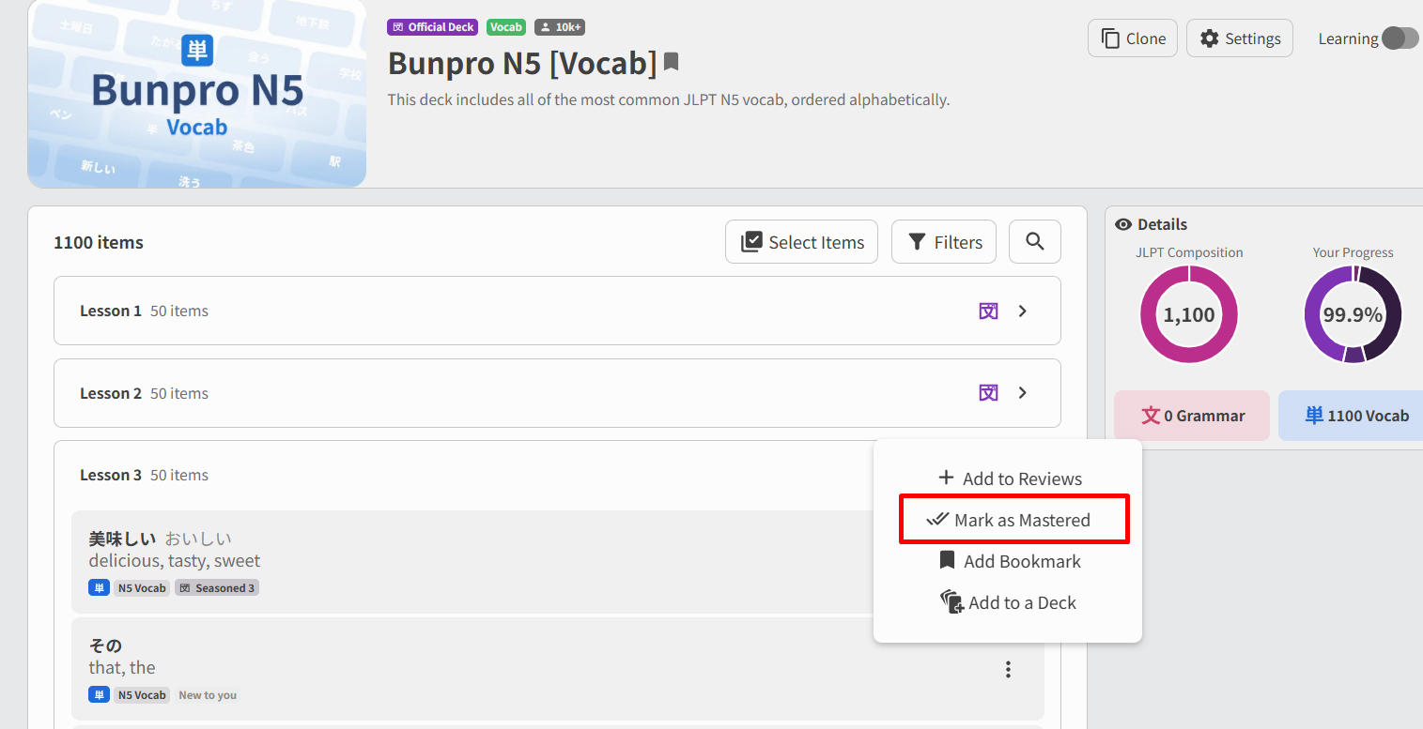
Task: Click the bookmark icon beside Bunpro N5 [Vocab]
Action: [x=671, y=63]
